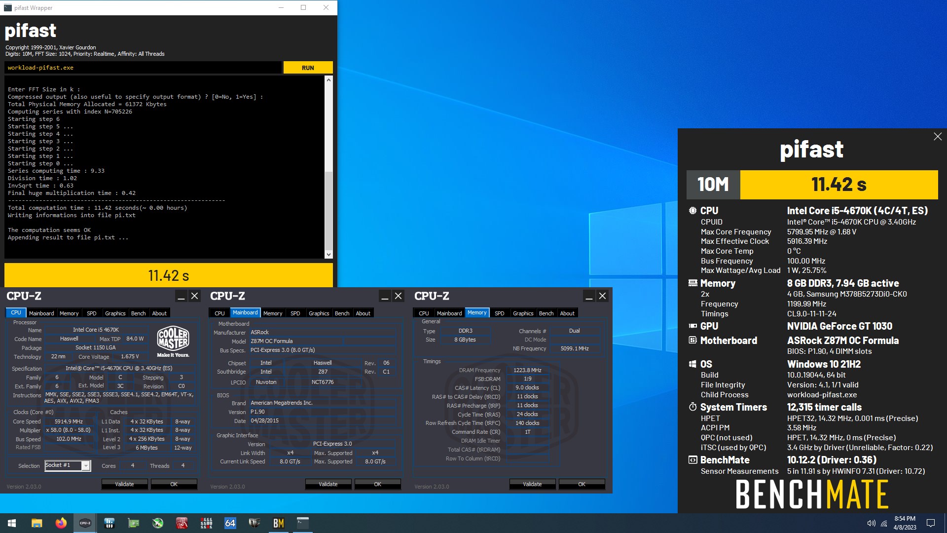
Task: Run the pifast workload with RUN button
Action: click(x=308, y=68)
